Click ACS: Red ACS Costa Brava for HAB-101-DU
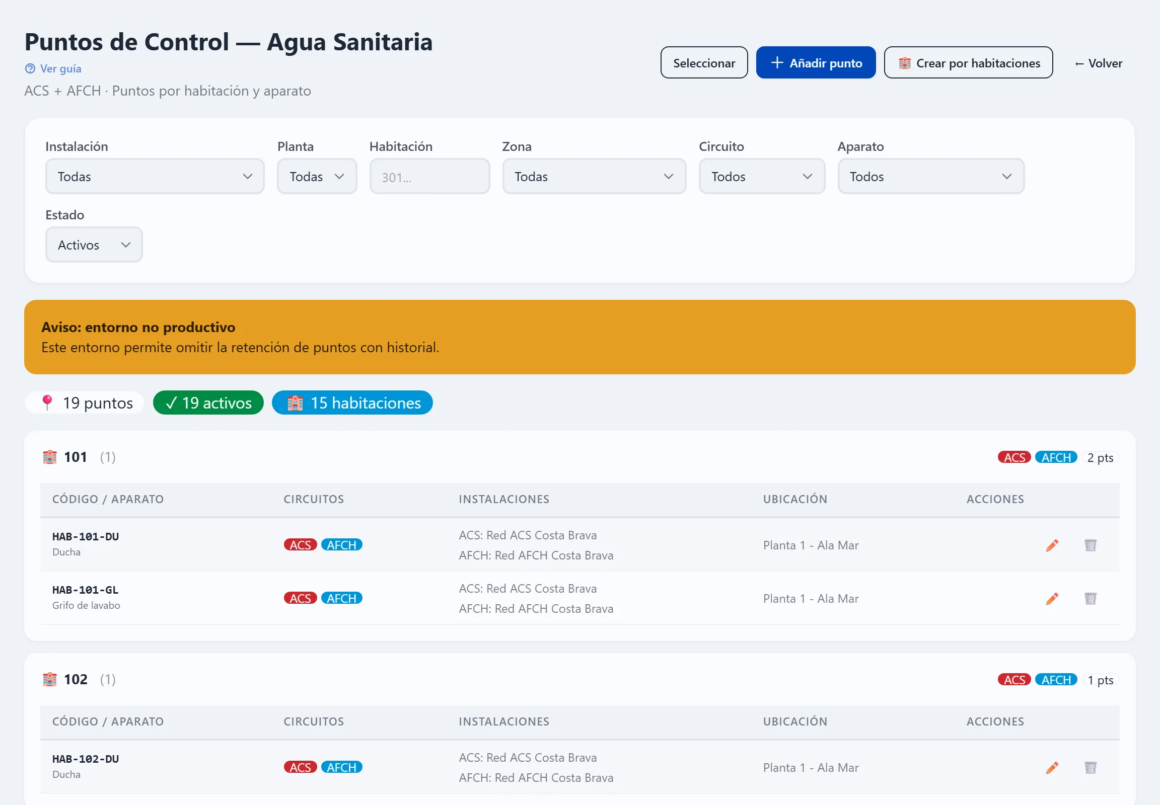Image resolution: width=1160 pixels, height=805 pixels. tap(528, 535)
